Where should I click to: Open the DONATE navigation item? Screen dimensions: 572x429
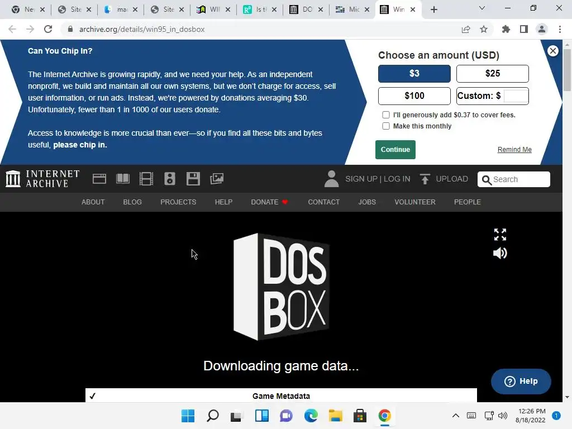tap(270, 202)
